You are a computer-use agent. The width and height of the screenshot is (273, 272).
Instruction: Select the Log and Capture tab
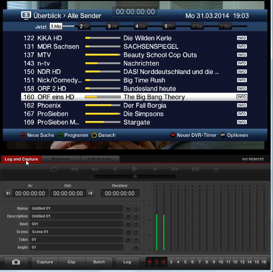[x=21, y=159]
